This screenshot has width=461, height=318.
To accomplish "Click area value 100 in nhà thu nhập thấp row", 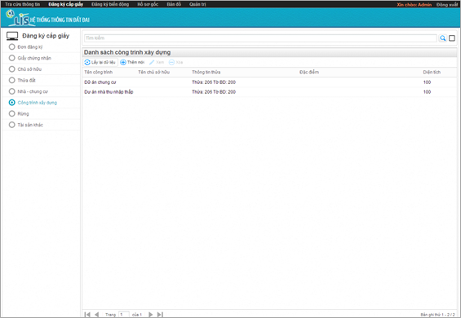I will (428, 92).
